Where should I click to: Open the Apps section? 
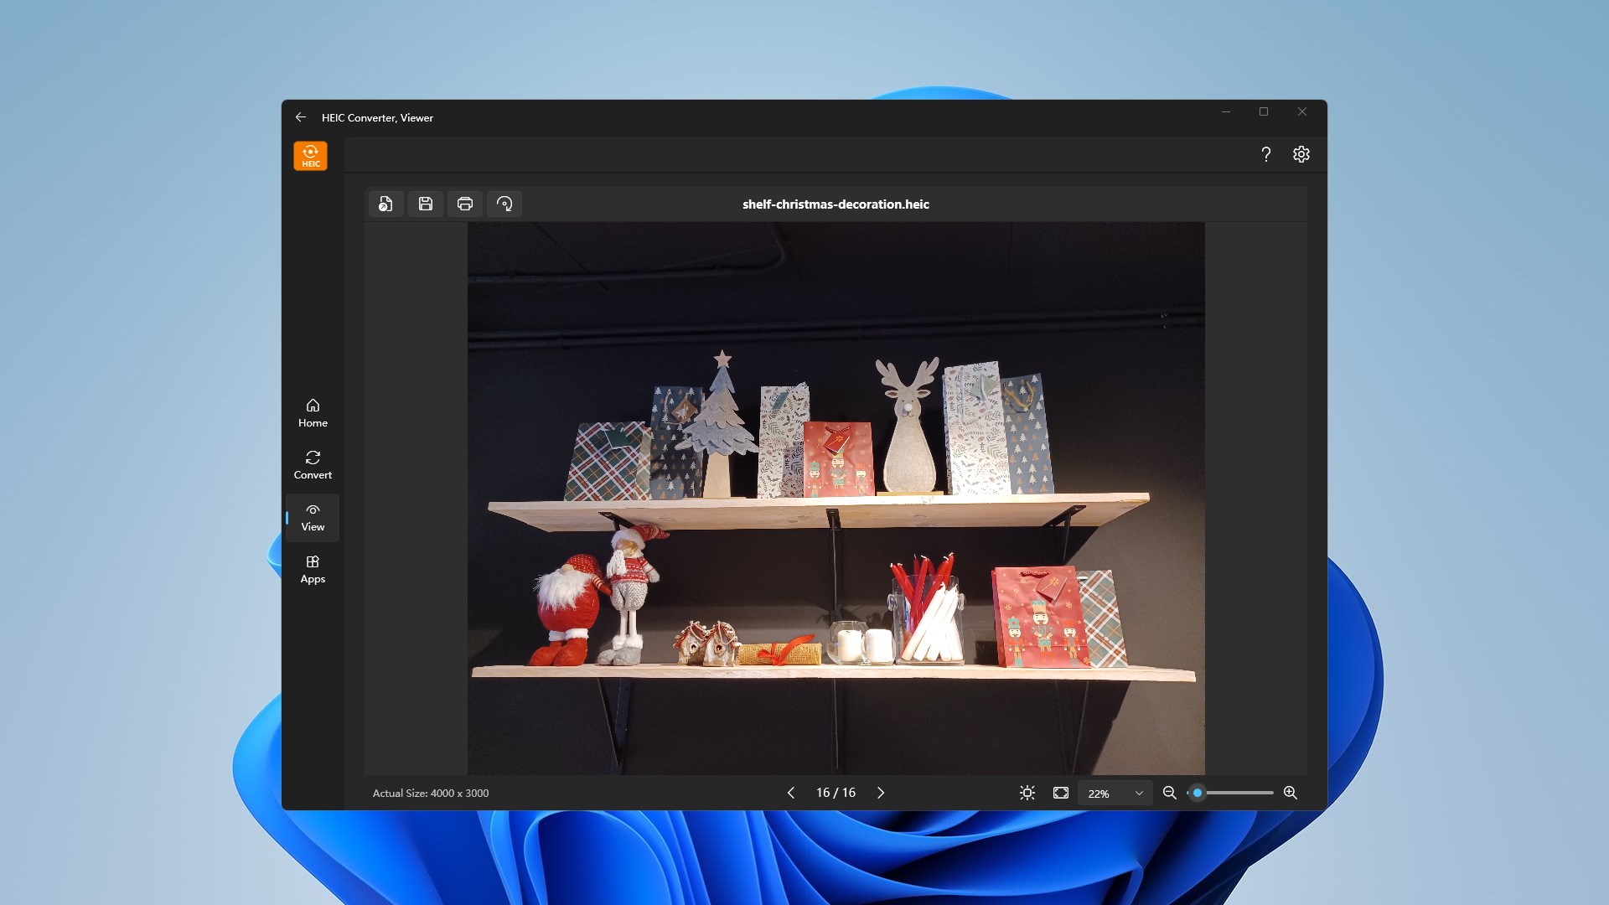(x=313, y=569)
